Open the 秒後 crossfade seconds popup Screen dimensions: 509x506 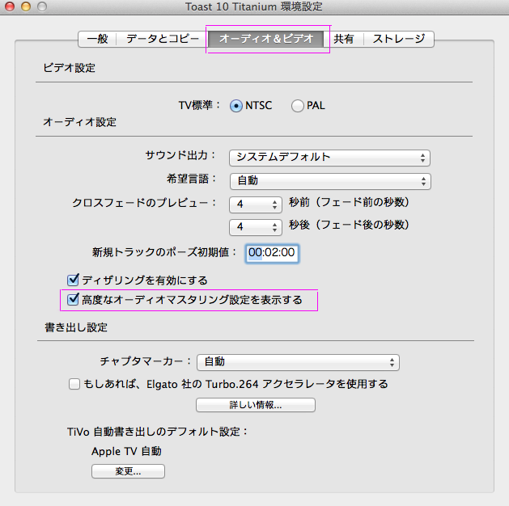(256, 227)
